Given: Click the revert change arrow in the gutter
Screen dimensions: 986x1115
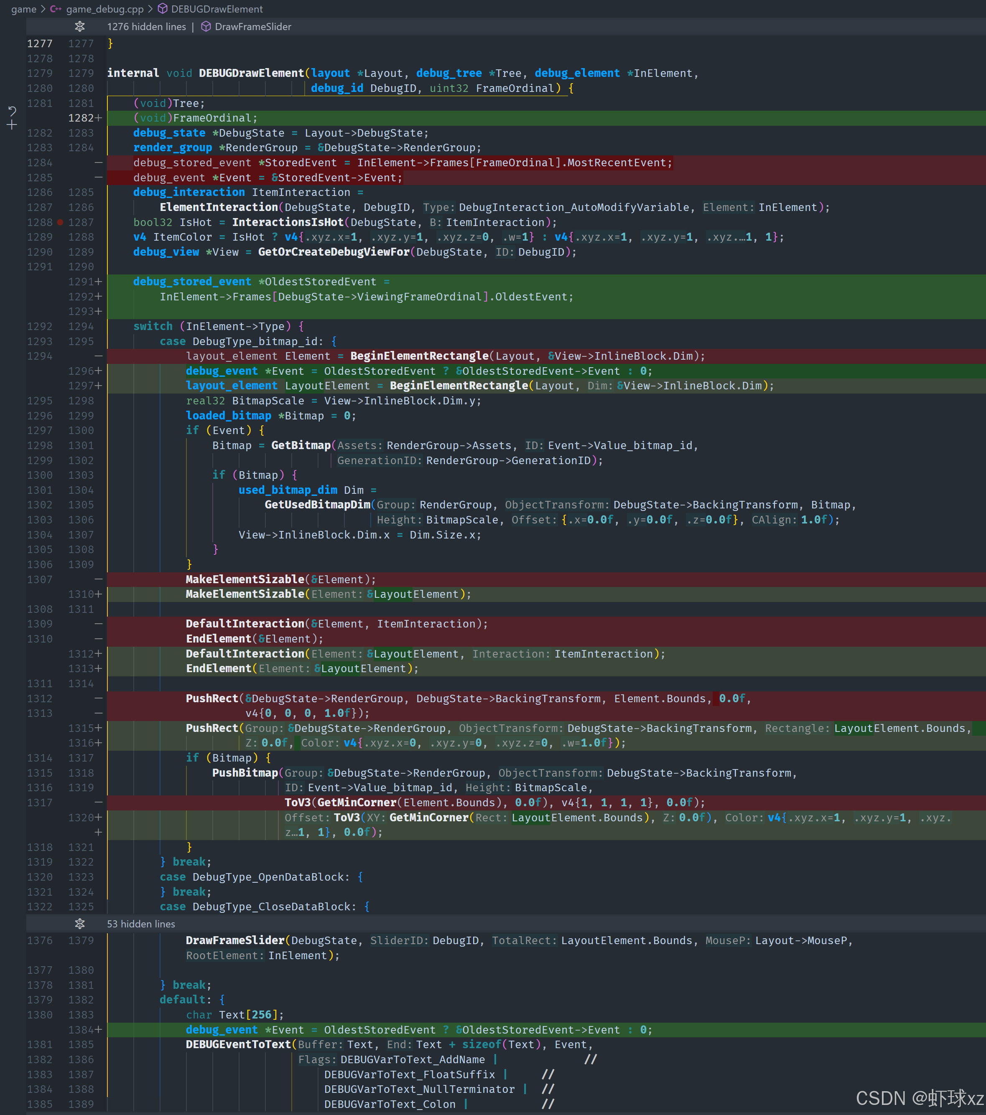Looking at the screenshot, I should tap(12, 111).
